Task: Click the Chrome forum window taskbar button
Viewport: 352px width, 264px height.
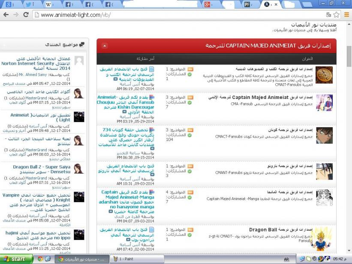Action: [82, 259]
